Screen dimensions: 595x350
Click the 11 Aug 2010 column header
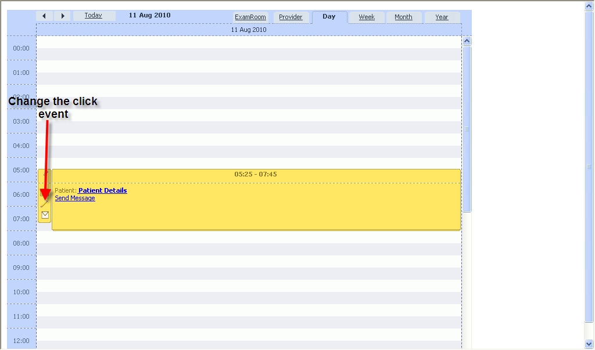click(x=249, y=30)
